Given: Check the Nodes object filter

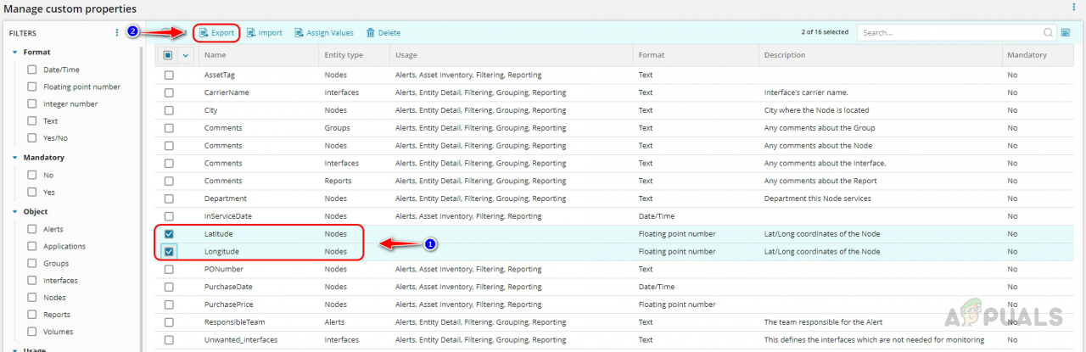Looking at the screenshot, I should [32, 298].
